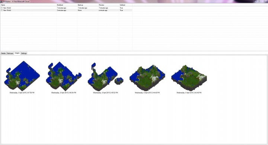This screenshot has height=145, width=268.
Task: Open the world image captured at 2:44:49 PM
Action: [x=147, y=78]
